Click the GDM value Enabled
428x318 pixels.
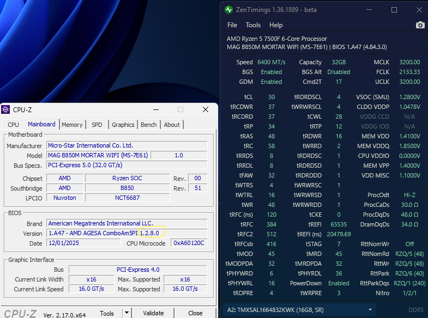[x=272, y=82]
